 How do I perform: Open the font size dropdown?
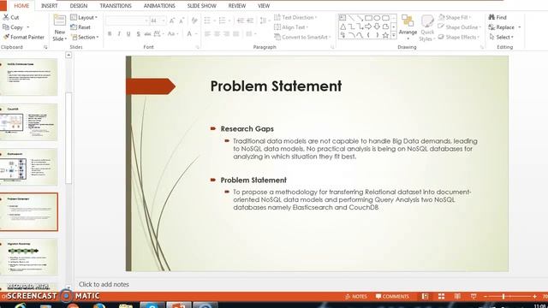point(164,21)
